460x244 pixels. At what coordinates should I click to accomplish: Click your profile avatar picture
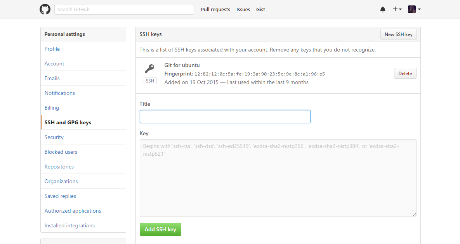[x=411, y=9]
